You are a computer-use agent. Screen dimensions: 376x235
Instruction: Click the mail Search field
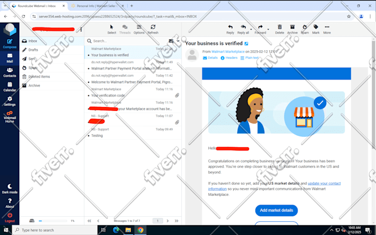pos(129,41)
